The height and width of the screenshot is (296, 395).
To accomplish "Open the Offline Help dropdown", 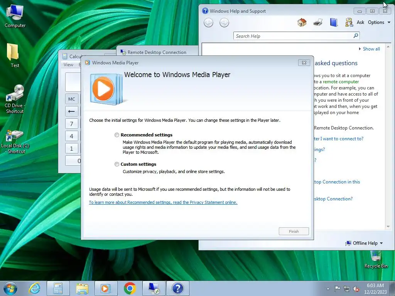I will click(364, 243).
